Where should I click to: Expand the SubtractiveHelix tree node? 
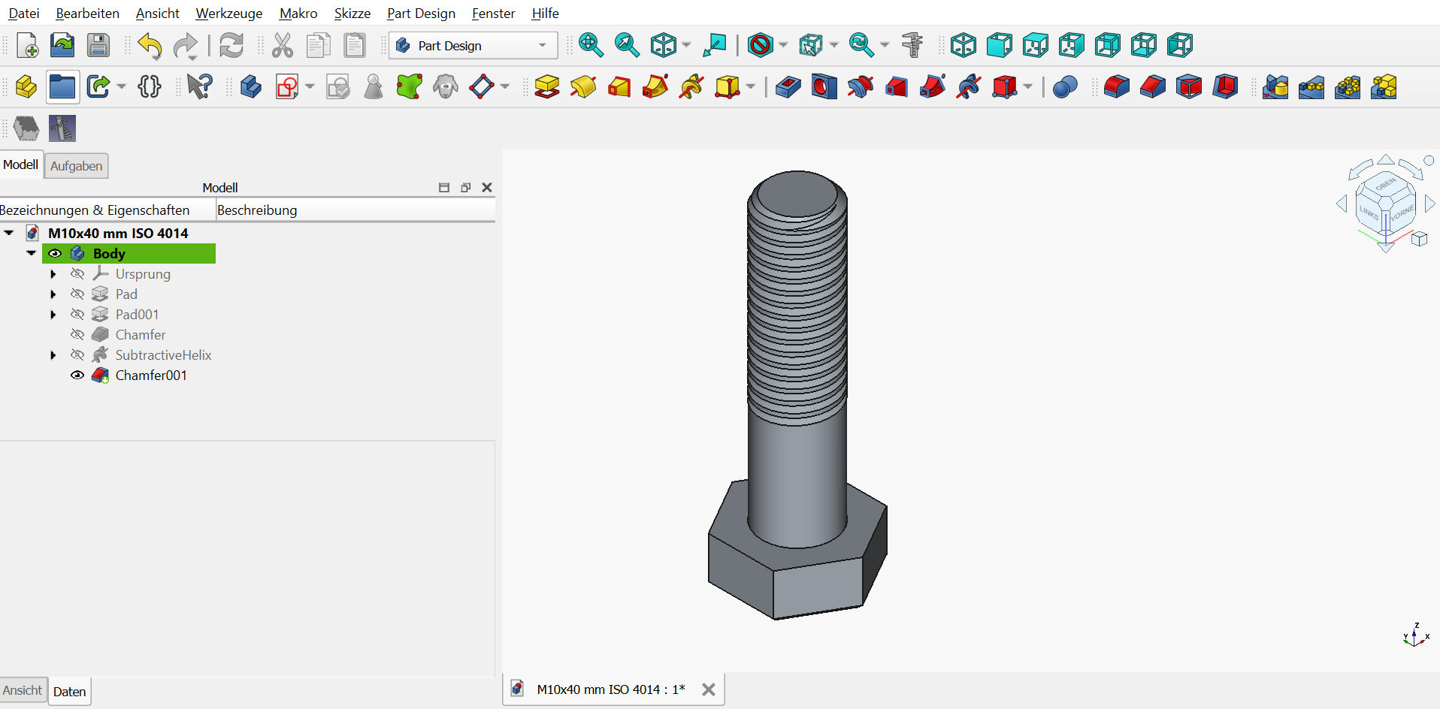click(x=53, y=355)
